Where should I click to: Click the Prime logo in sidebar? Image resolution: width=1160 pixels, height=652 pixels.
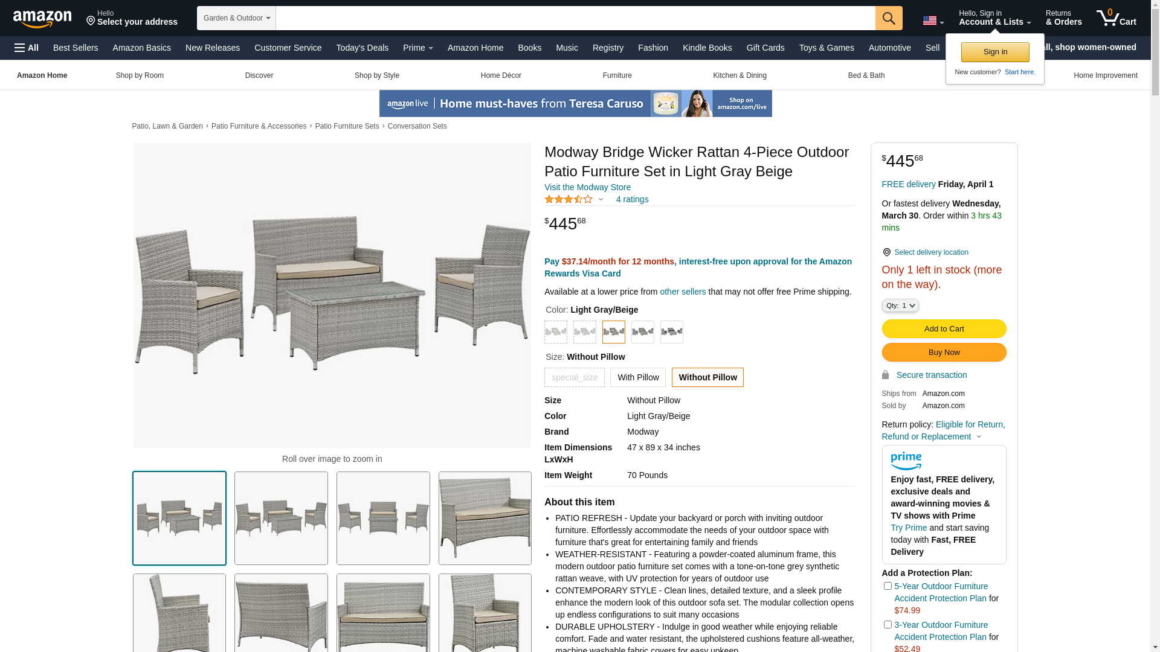click(x=906, y=461)
